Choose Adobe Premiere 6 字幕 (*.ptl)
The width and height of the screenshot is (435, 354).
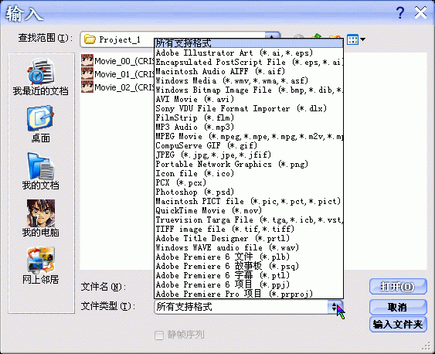[x=249, y=275]
